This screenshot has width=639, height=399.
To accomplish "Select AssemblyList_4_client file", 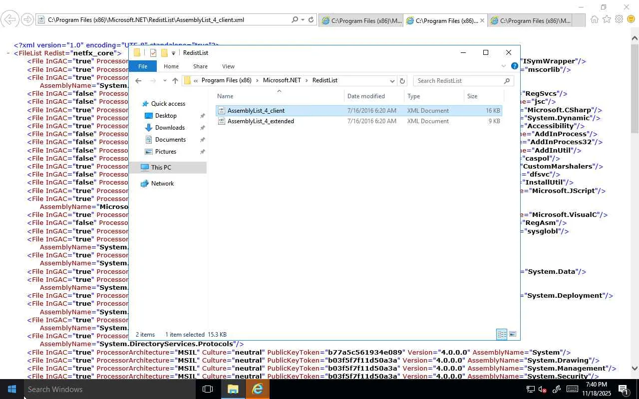I will point(256,111).
